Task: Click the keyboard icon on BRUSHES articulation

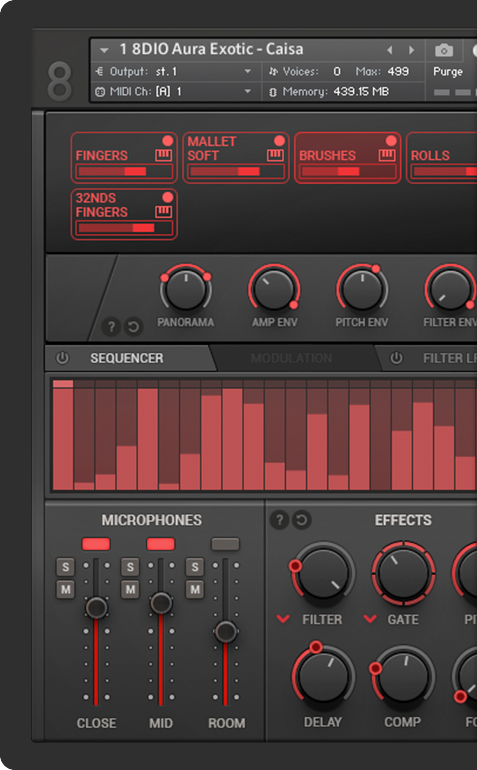Action: 387,155
